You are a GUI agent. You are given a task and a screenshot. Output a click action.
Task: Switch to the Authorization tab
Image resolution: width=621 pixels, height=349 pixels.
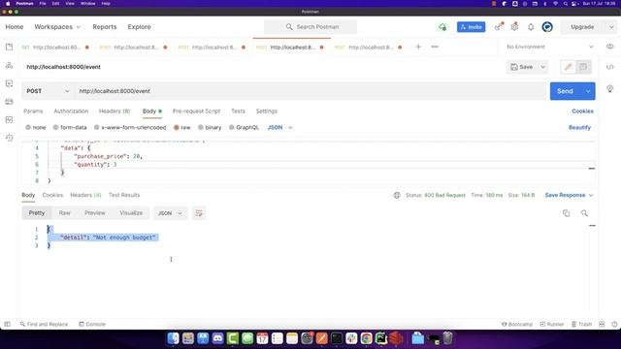tap(71, 111)
